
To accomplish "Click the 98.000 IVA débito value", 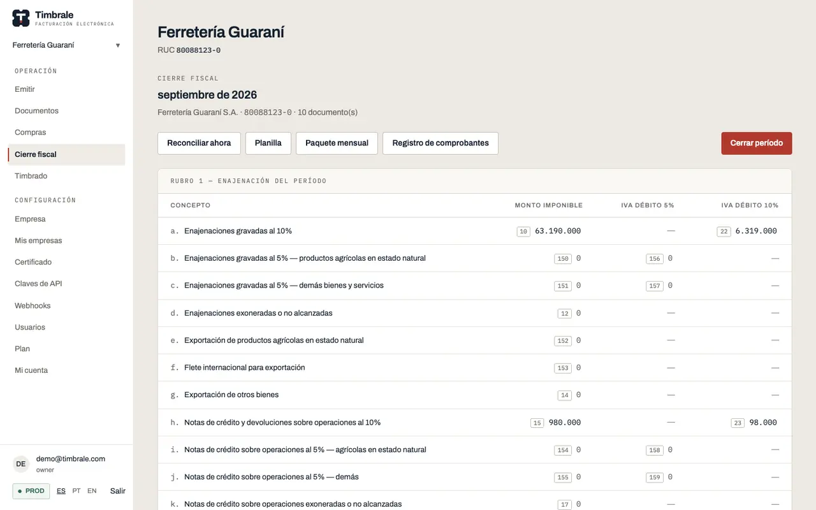I will coord(763,423).
